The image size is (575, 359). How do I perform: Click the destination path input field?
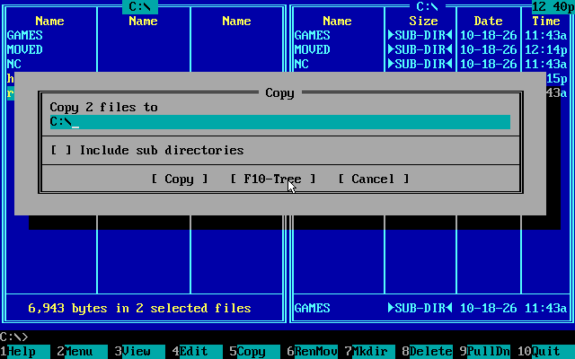[x=279, y=122]
